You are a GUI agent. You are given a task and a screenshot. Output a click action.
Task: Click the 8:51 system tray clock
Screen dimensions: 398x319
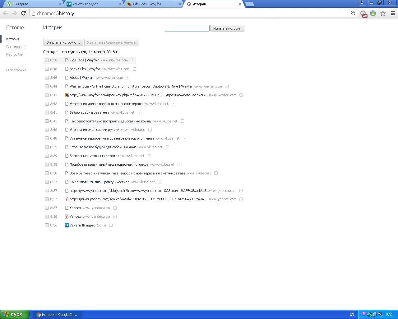389,315
